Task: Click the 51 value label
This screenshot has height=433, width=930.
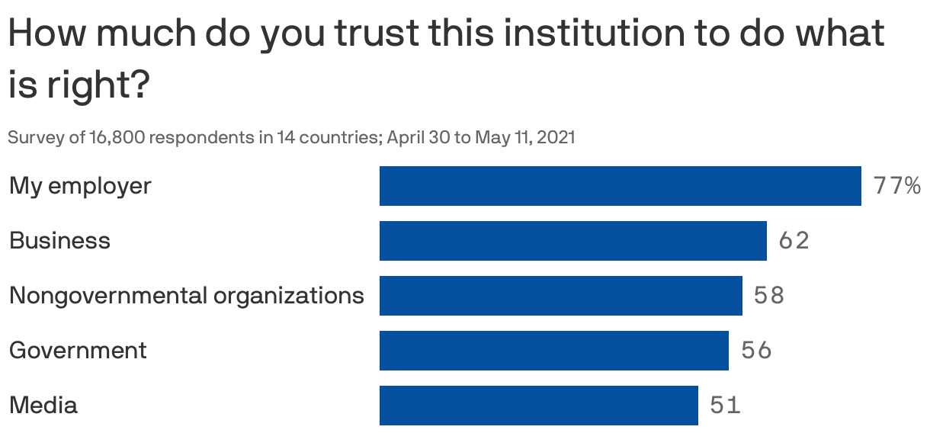Action: 725,406
